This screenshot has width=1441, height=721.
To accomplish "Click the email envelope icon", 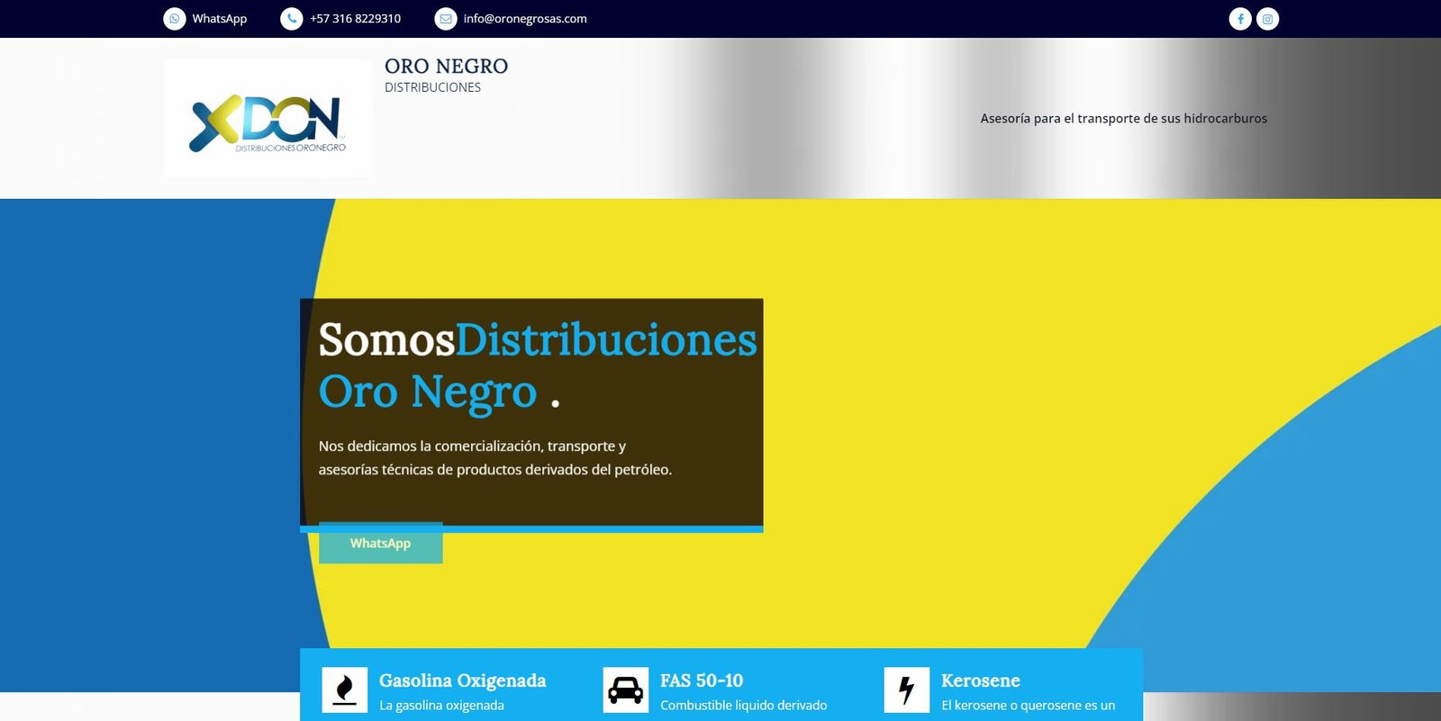I will coord(446,19).
